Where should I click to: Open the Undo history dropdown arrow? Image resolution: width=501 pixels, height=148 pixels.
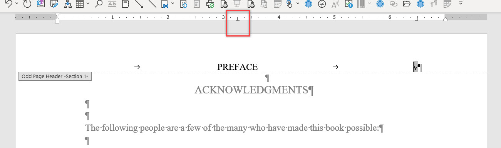tap(17, 4)
